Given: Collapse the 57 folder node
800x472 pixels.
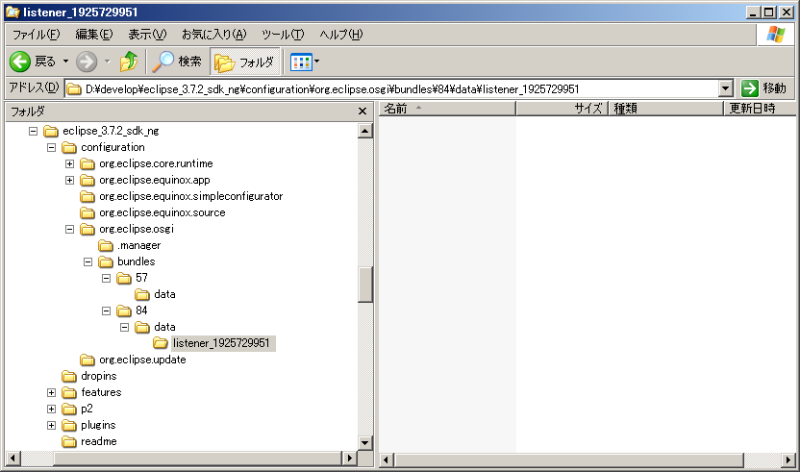Looking at the screenshot, I should (106, 278).
